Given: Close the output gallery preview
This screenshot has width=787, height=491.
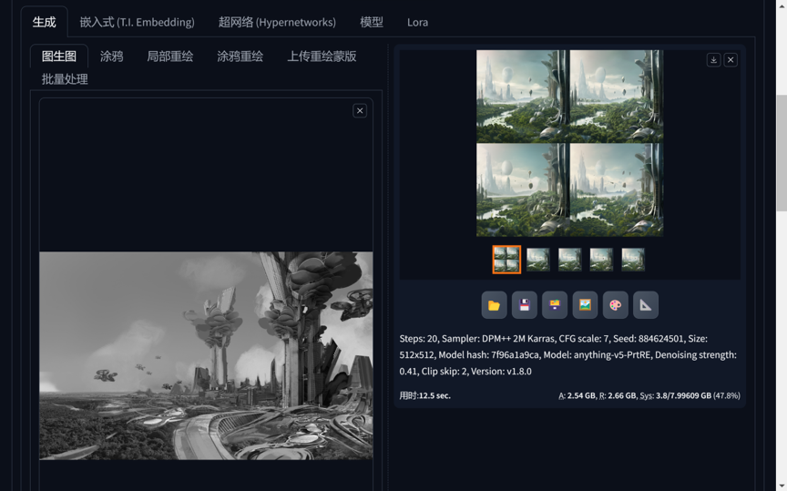Looking at the screenshot, I should click(731, 60).
